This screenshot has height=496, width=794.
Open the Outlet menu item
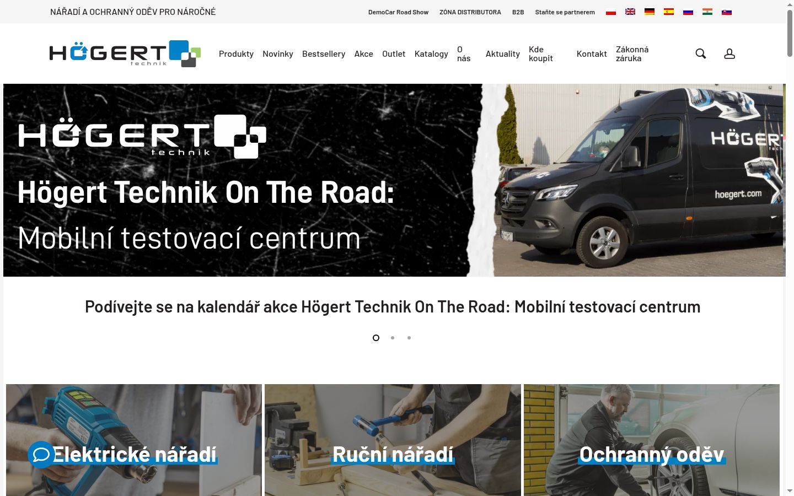click(394, 53)
